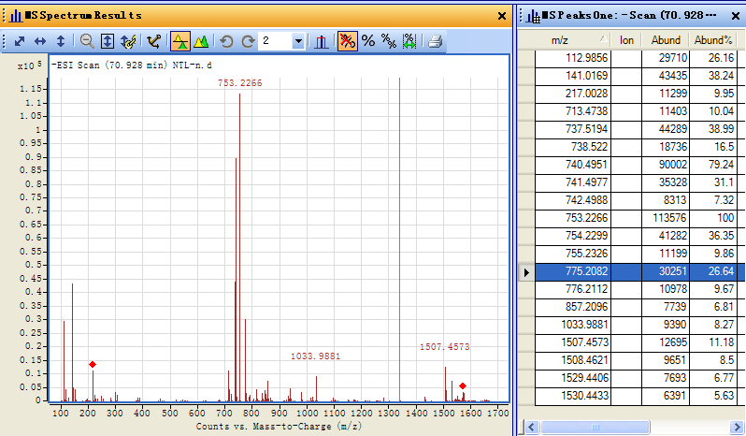Click the peaks table left scroll arrow

coord(531,427)
